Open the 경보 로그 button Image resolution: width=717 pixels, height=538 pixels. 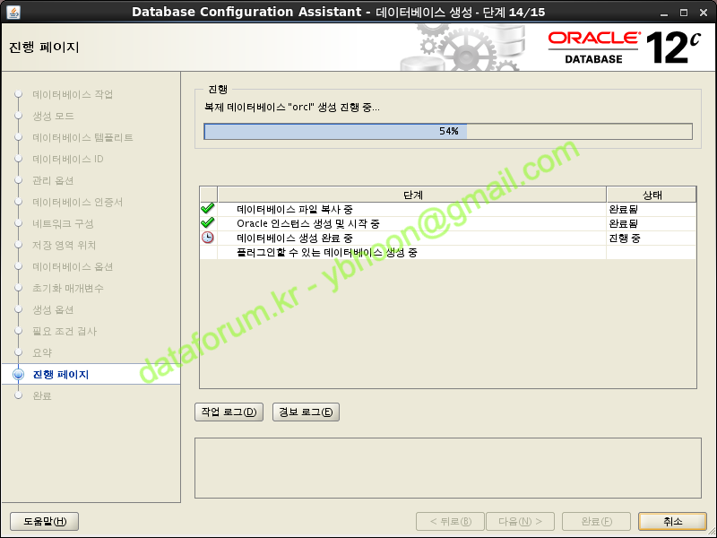pyautogui.click(x=306, y=412)
